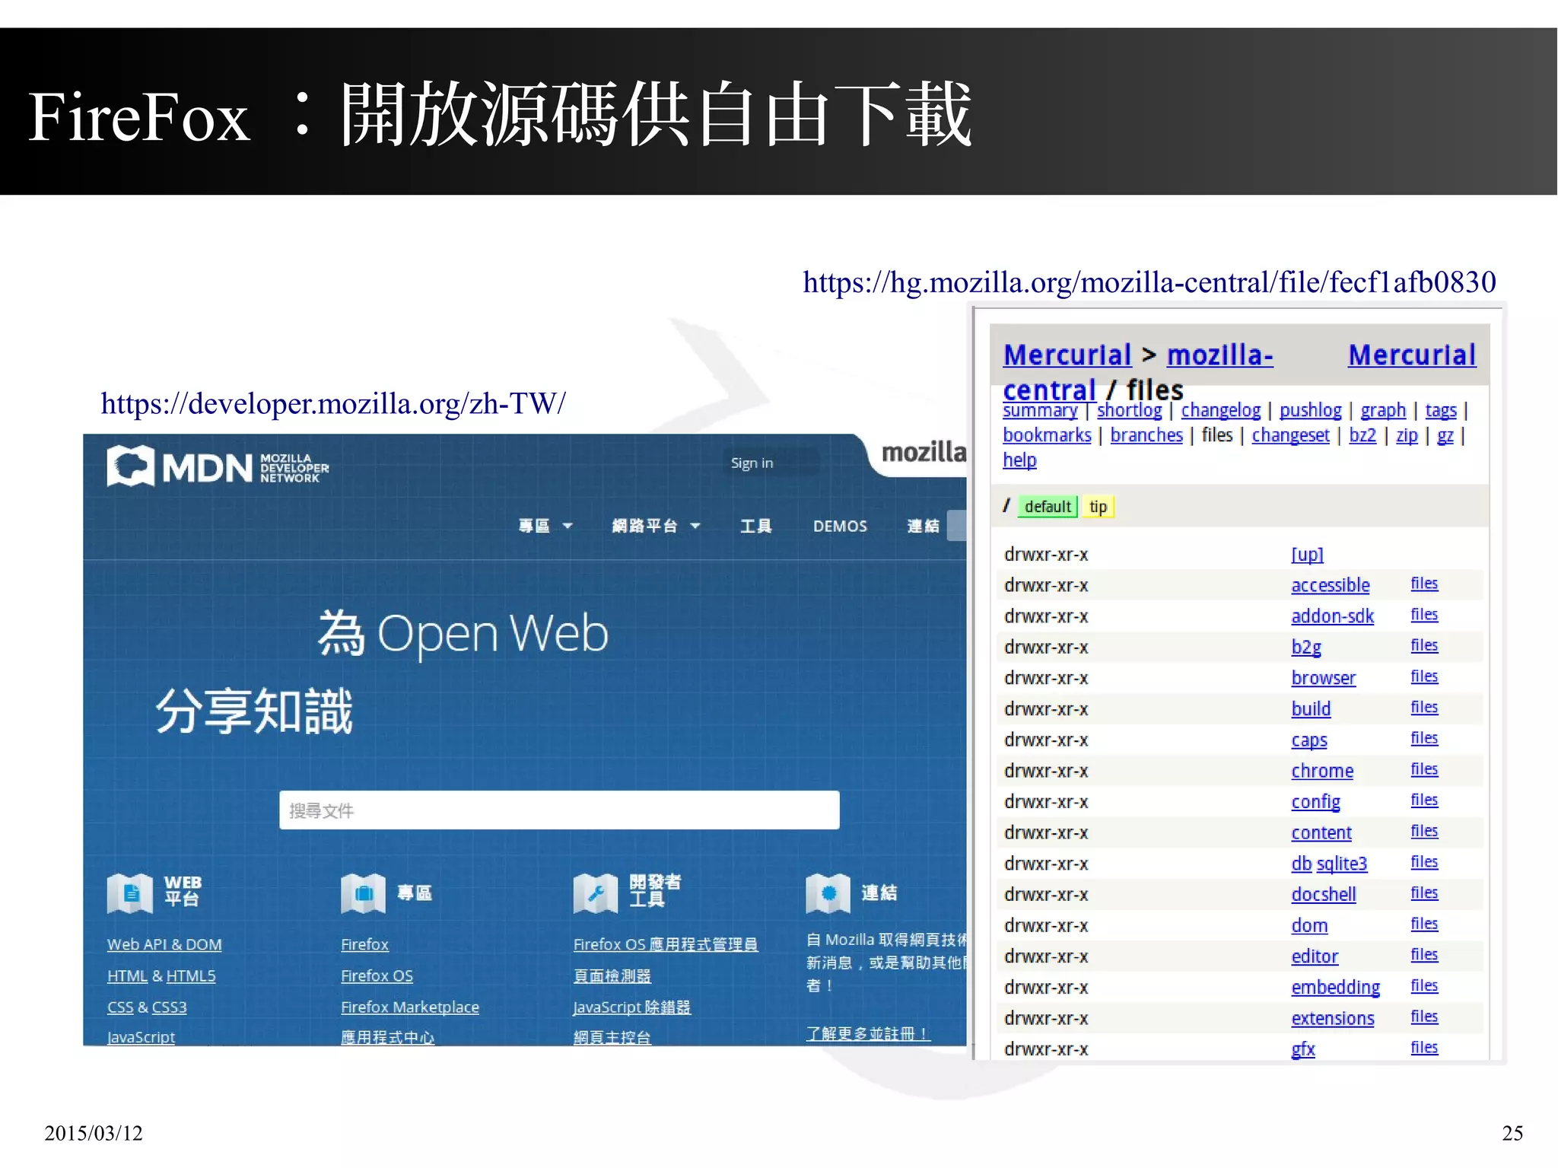Open the build directory

point(1311,709)
